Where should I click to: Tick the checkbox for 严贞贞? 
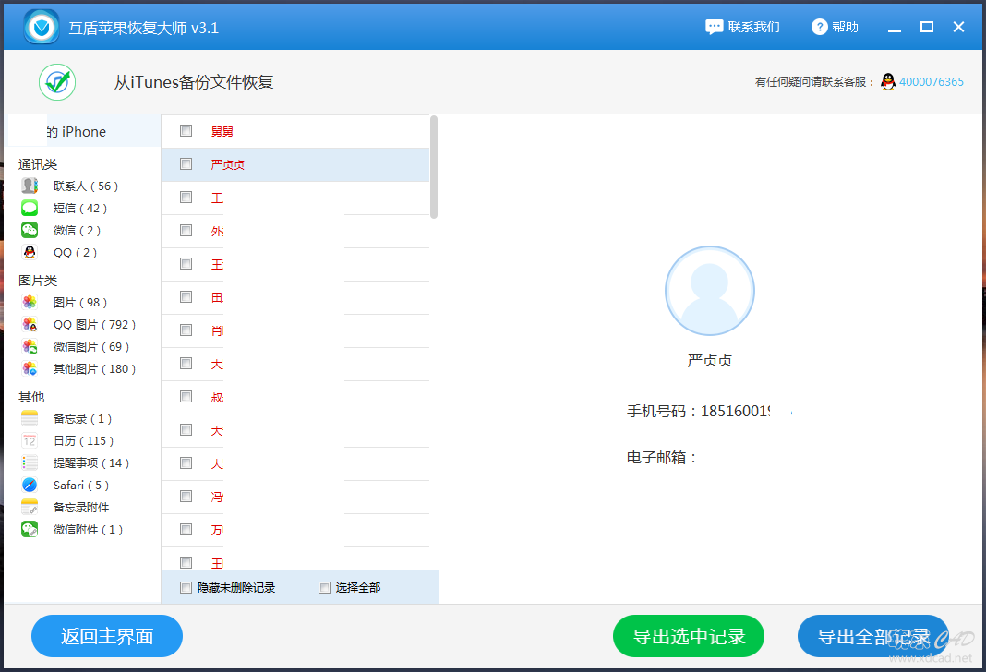(x=186, y=164)
